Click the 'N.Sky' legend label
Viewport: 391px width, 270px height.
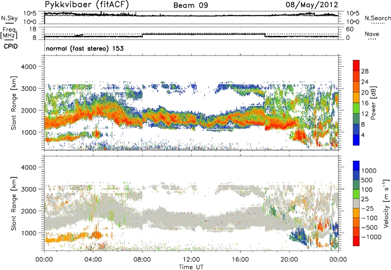pos(9,18)
